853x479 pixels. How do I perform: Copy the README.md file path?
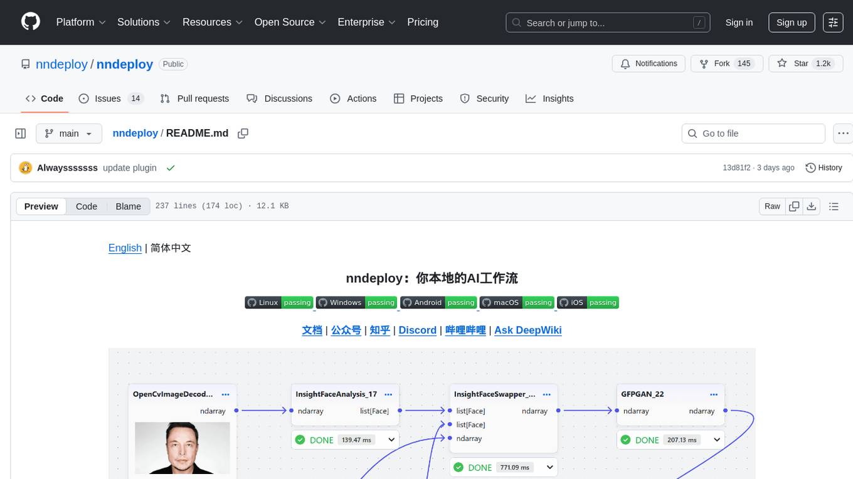(x=243, y=133)
